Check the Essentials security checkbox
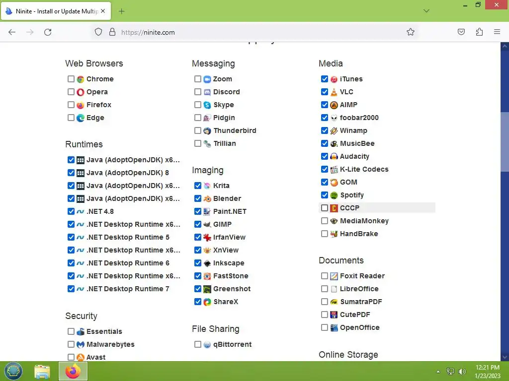The width and height of the screenshot is (509, 381). click(71, 331)
